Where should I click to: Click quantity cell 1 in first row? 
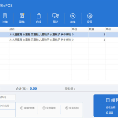[x=97, y=35]
